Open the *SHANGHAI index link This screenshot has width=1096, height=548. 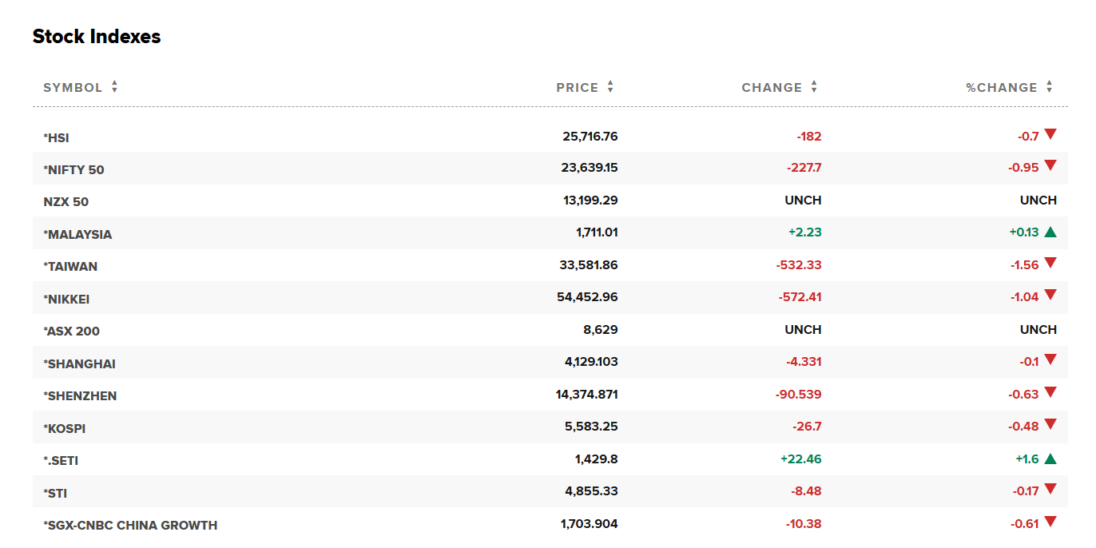click(x=79, y=364)
